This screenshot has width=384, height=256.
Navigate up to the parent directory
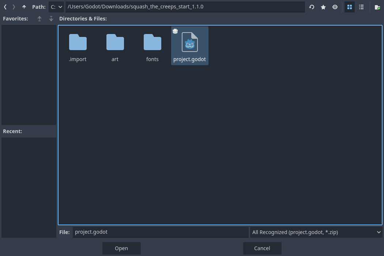point(24,7)
